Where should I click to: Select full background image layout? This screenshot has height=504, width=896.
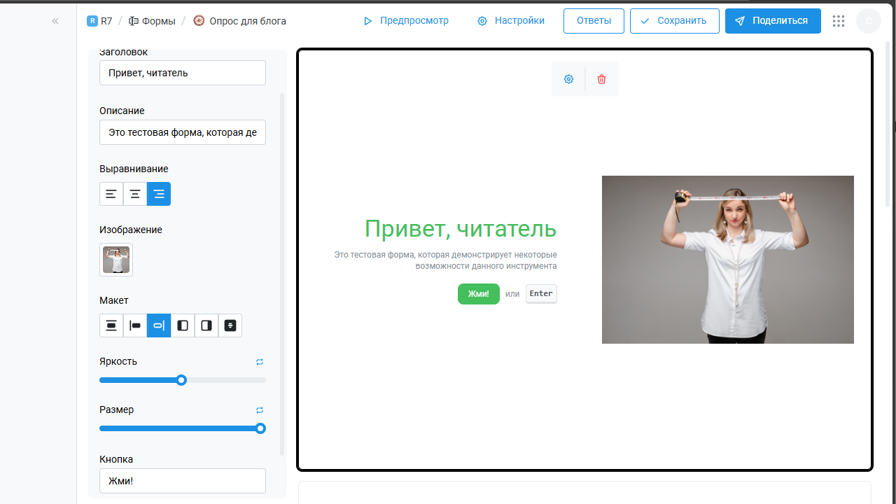[230, 325]
